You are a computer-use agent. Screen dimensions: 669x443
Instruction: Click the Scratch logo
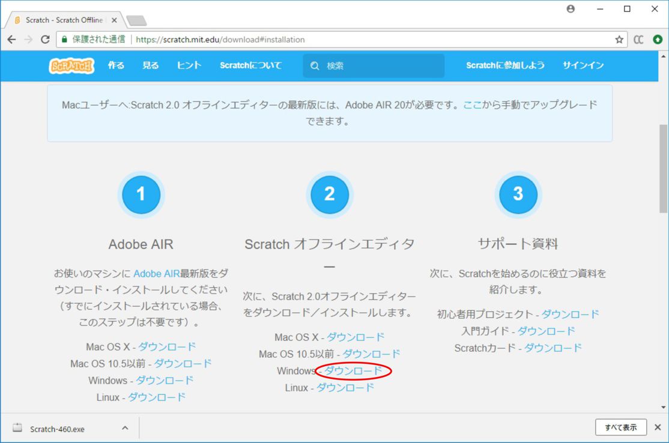(x=71, y=65)
